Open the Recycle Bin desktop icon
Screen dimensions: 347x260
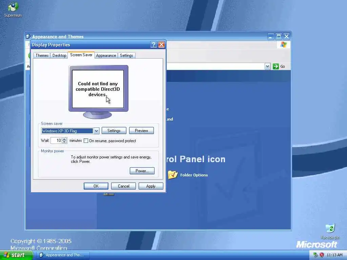coord(330,231)
